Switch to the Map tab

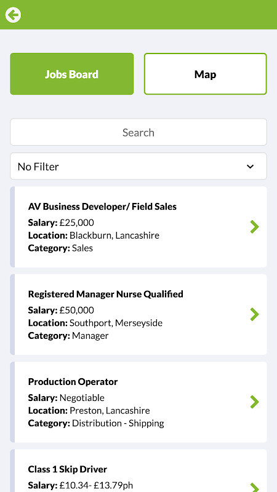[206, 74]
